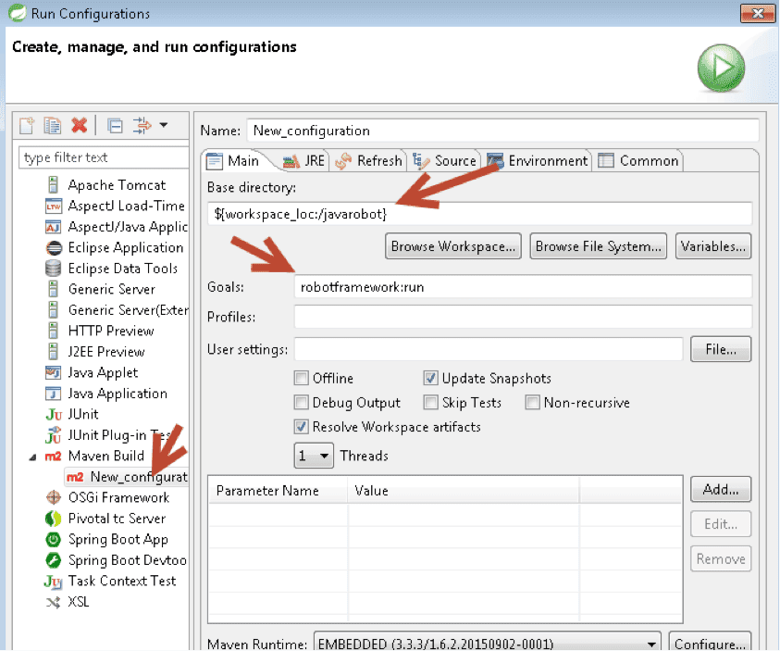Collapse the Maven Build tree node
This screenshot has height=651, width=780.
tap(33, 457)
